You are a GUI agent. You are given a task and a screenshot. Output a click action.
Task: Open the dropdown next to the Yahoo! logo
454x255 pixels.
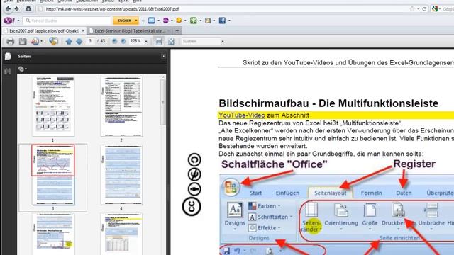pos(18,21)
